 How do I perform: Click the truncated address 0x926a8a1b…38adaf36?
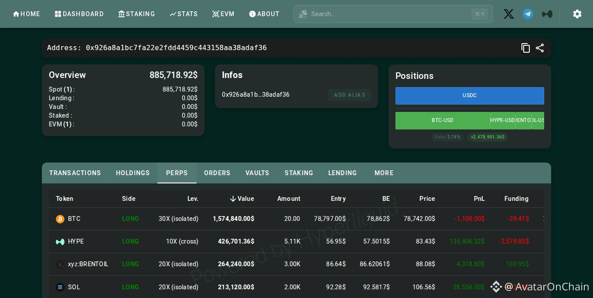click(256, 95)
